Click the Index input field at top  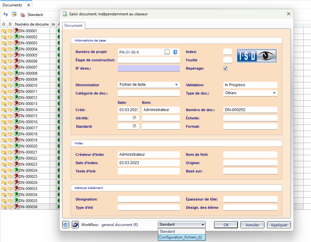[227, 52]
